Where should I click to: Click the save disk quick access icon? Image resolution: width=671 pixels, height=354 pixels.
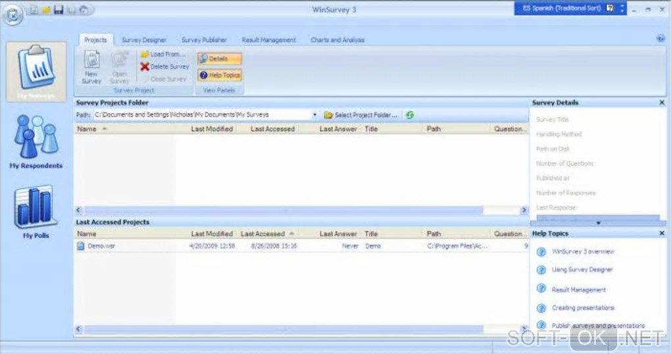59,10
